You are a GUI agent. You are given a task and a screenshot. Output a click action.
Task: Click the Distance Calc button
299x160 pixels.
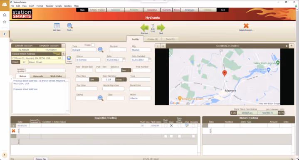click(x=41, y=159)
